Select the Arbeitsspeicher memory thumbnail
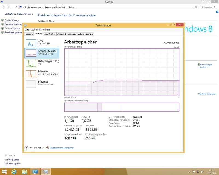The image size is (219, 175). 31,53
